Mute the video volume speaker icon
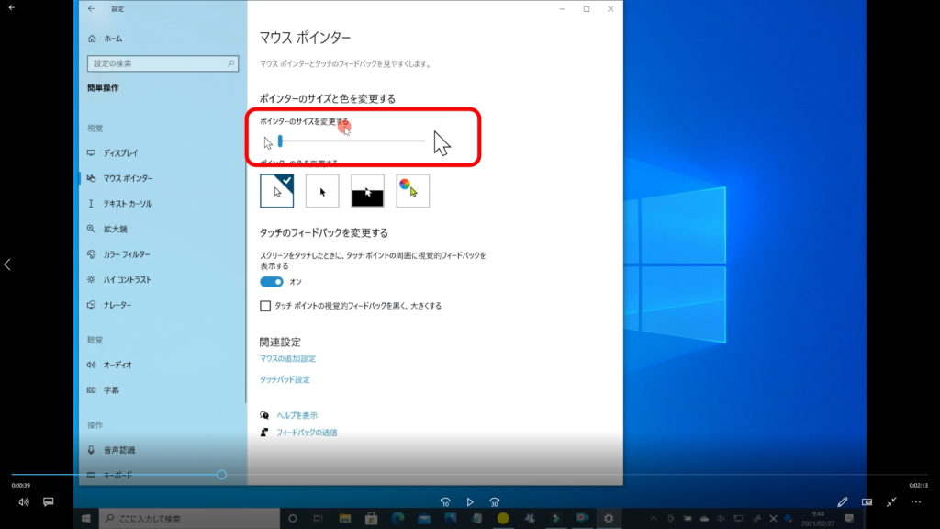 [x=24, y=502]
